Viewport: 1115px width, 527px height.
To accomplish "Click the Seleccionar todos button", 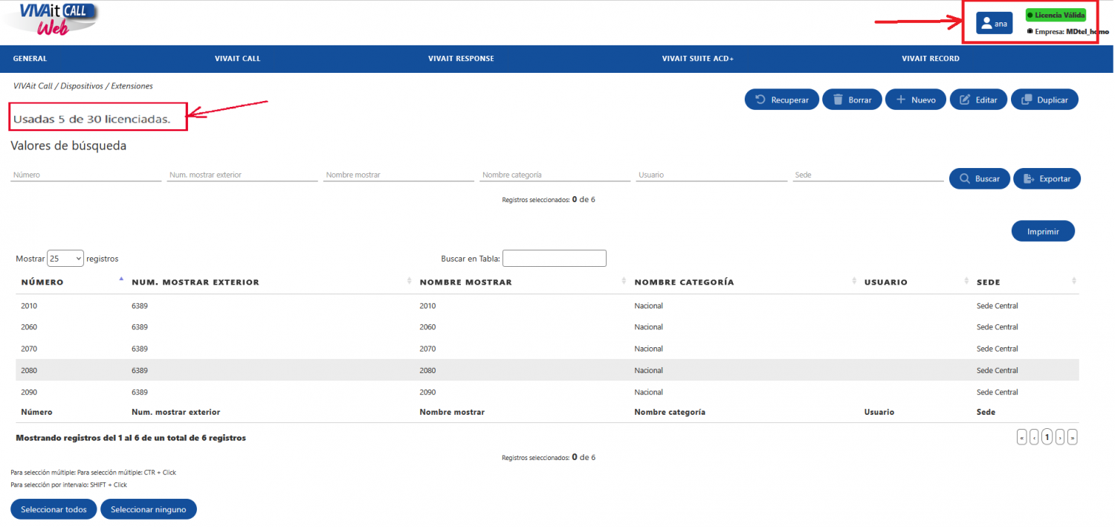I will tap(54, 509).
